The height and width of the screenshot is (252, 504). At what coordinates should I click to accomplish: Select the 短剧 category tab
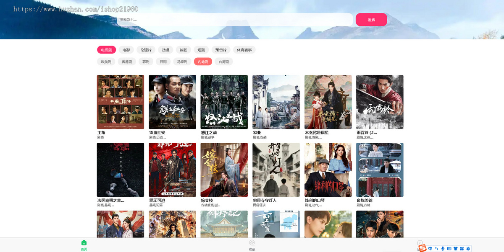click(201, 50)
